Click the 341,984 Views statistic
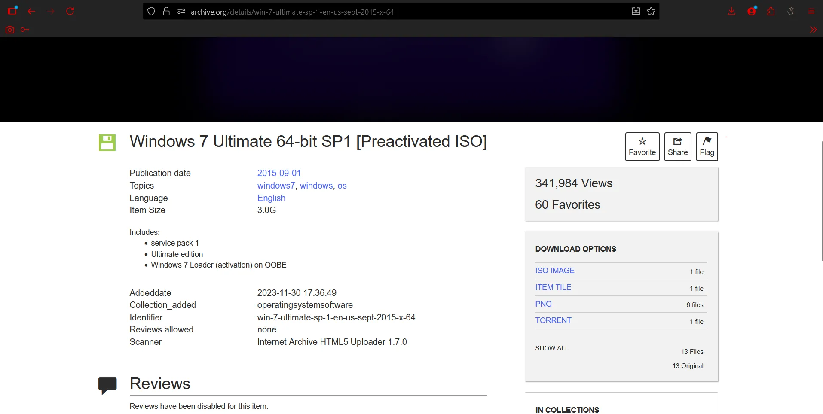 point(574,183)
